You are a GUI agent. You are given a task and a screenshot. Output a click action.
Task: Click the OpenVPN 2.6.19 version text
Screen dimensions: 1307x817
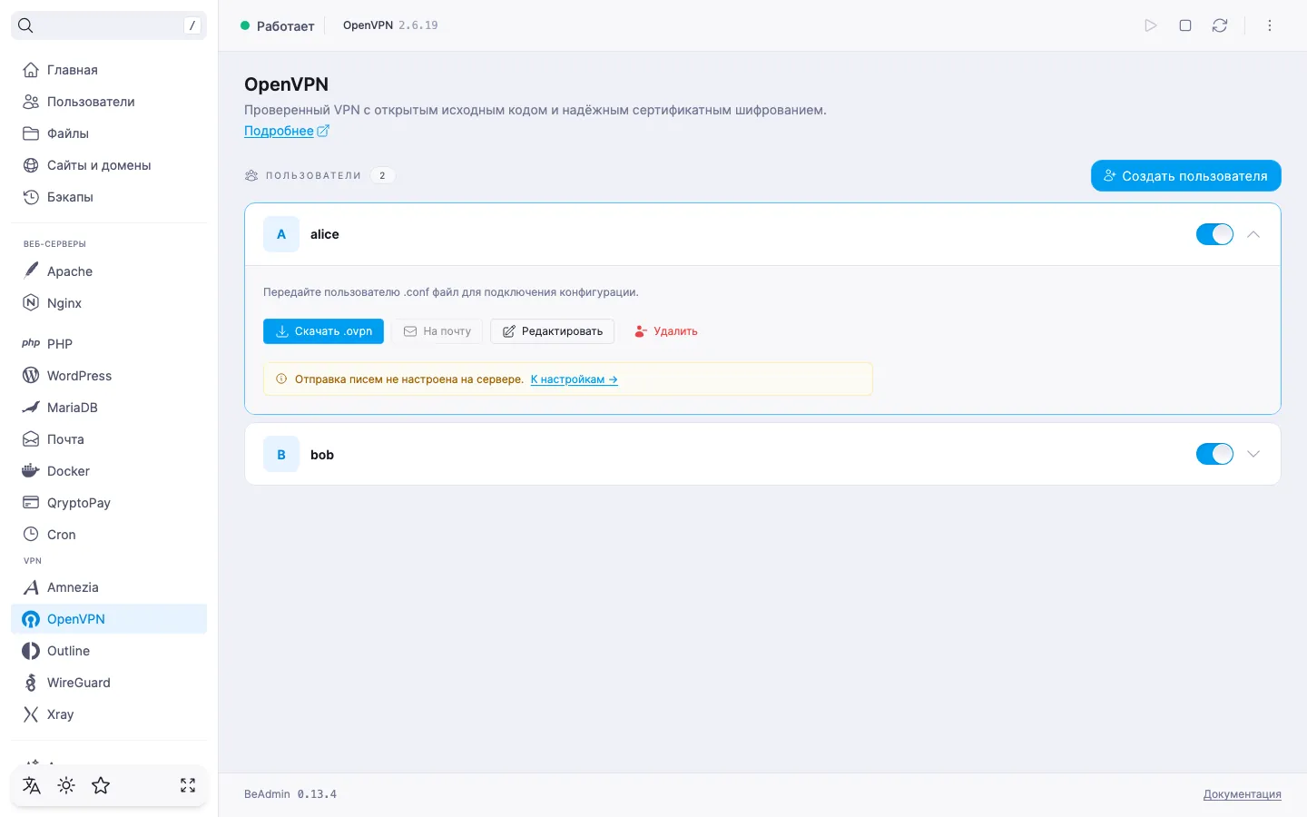(390, 25)
